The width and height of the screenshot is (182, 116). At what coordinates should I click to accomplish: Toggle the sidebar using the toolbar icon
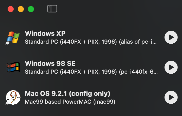coord(52,9)
